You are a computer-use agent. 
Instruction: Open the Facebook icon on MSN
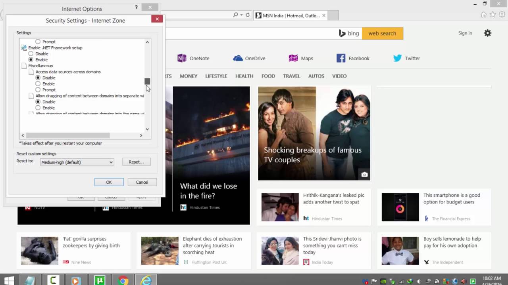pyautogui.click(x=341, y=58)
